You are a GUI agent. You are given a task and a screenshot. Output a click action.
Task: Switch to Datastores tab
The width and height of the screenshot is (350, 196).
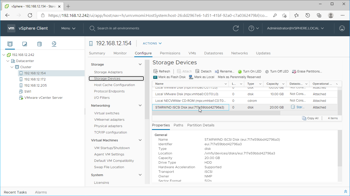pyautogui.click(x=213, y=53)
